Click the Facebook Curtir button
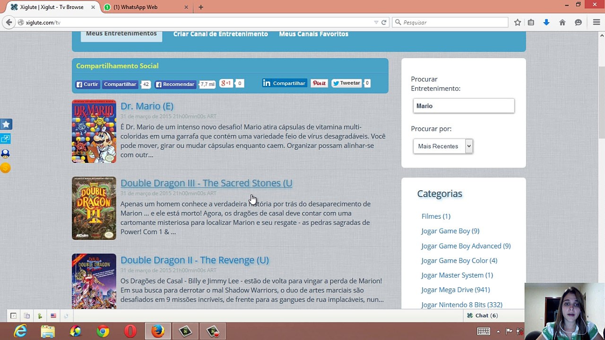Image resolution: width=605 pixels, height=340 pixels. pyautogui.click(x=87, y=85)
